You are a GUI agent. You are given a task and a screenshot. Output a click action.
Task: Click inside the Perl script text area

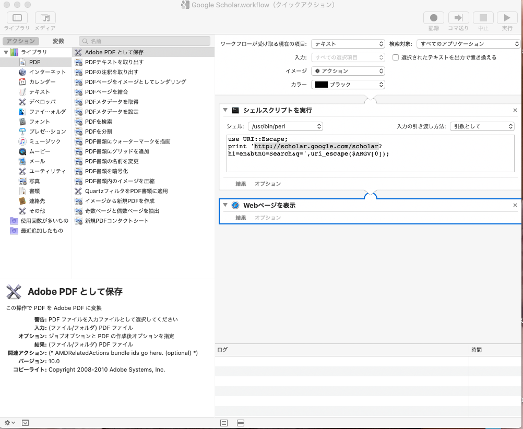click(x=370, y=153)
